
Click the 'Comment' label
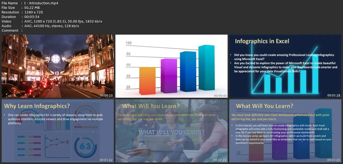click(x=10, y=31)
